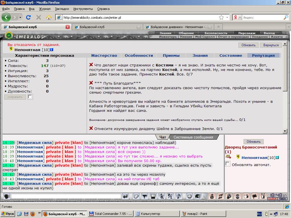Click Firefox home button
291x218 pixels.
(49, 17)
